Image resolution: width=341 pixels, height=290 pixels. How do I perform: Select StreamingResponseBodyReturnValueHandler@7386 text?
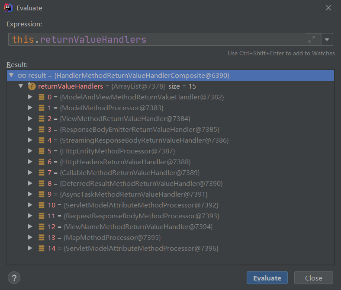pyautogui.click(x=144, y=140)
